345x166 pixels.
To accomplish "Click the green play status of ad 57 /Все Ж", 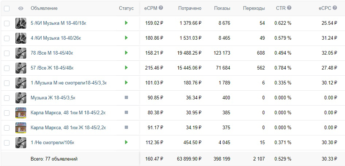I will [126, 68].
